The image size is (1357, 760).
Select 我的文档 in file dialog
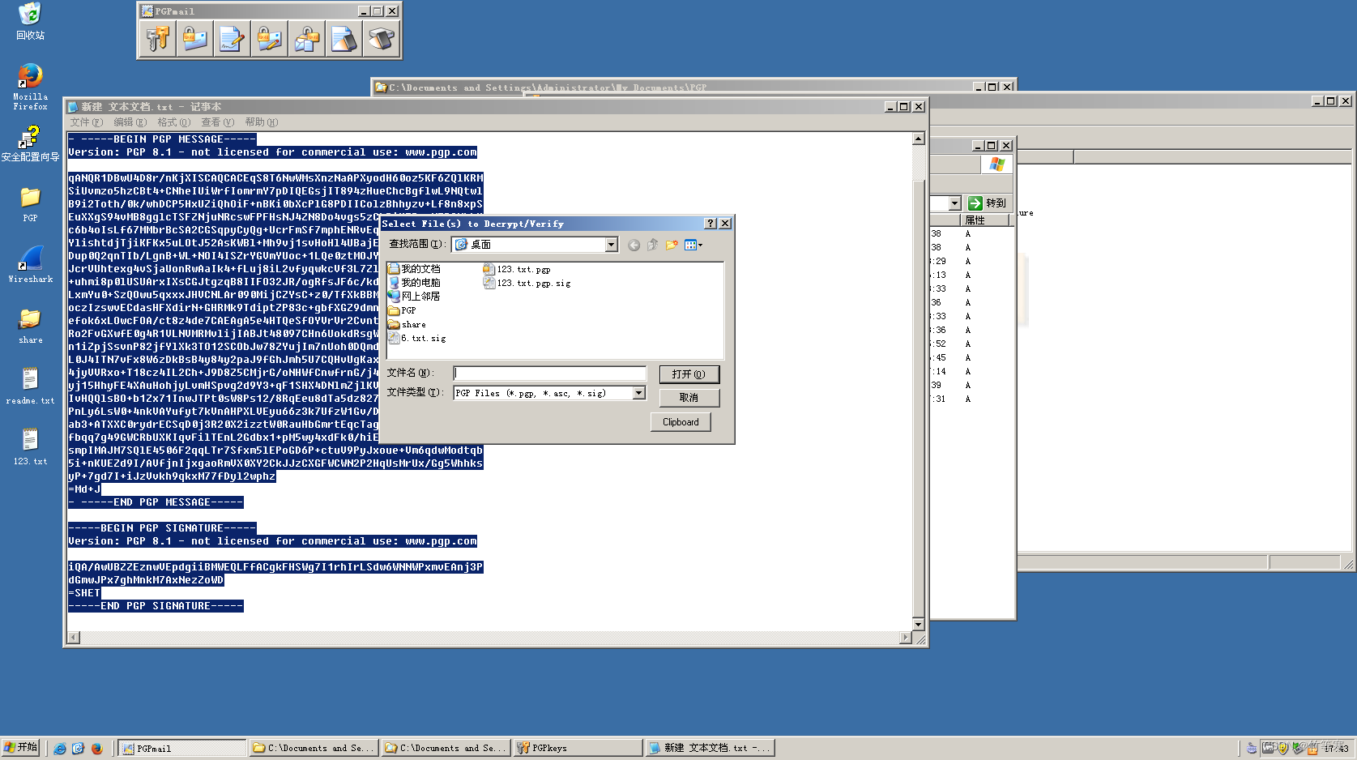point(414,269)
